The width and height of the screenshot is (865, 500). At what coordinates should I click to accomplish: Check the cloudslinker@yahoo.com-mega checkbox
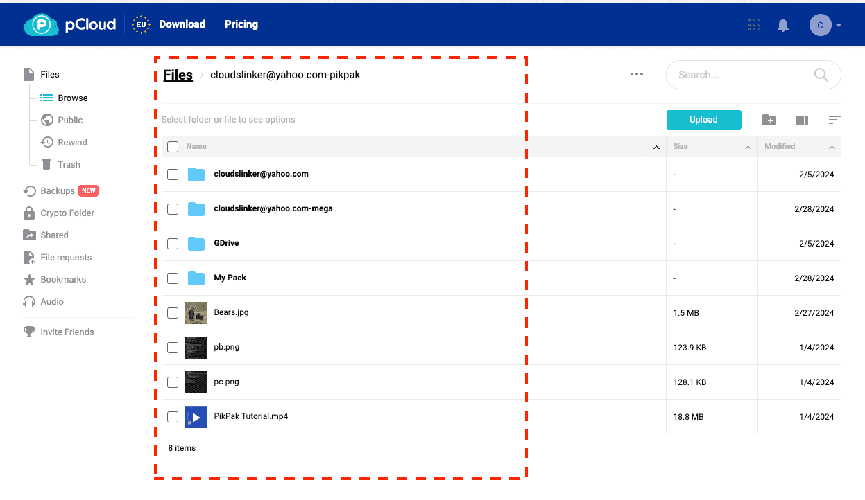(x=173, y=209)
